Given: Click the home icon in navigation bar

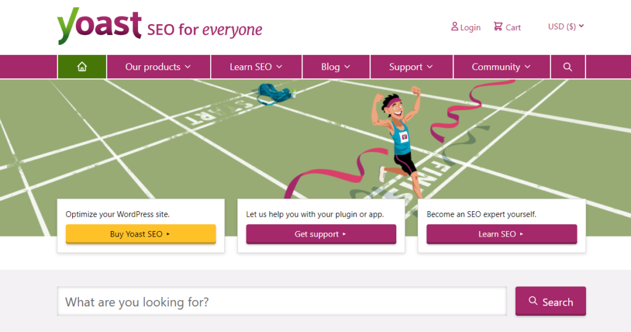Looking at the screenshot, I should tap(82, 67).
